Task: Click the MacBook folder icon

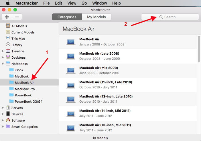Action: (x=11, y=76)
